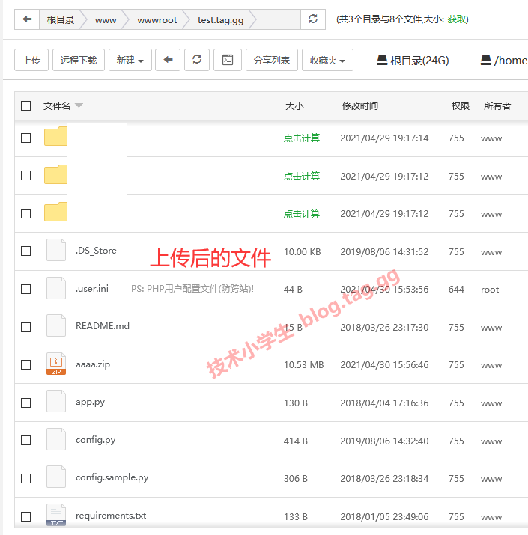Click the toolbar refresh icon button
The image size is (528, 535).
[x=197, y=60]
